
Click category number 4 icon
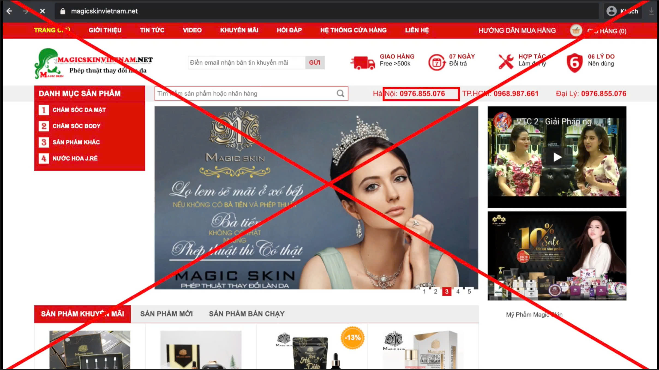[x=44, y=158]
